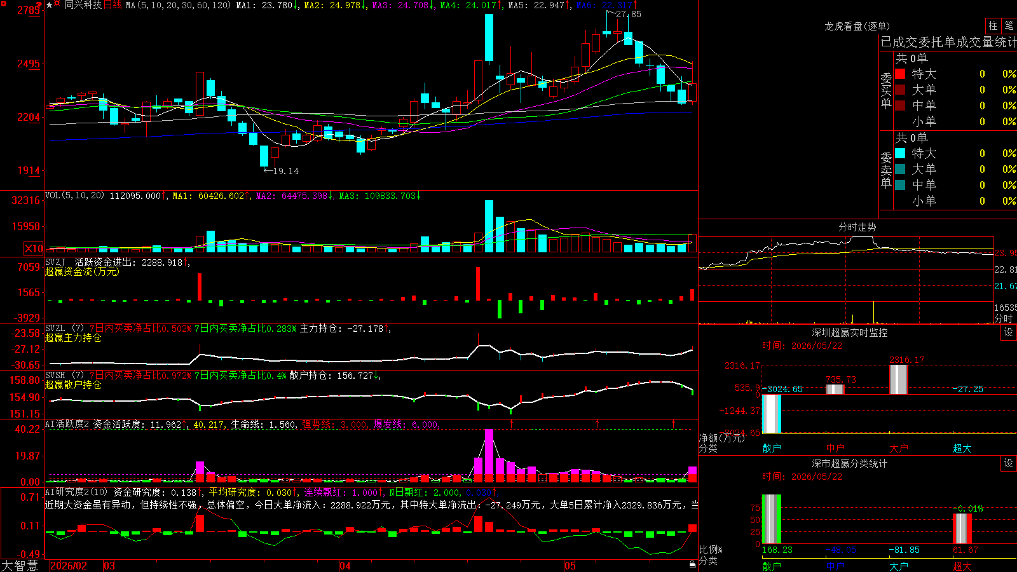Click the teal 大单 sell-order swatch
Viewport: 1017px width, 572px height.
coord(900,169)
